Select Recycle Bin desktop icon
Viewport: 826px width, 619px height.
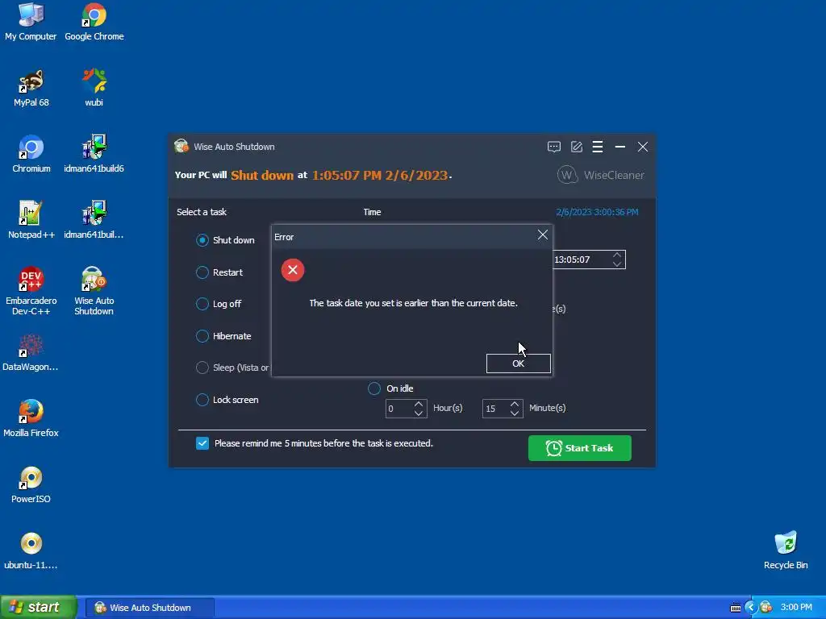tap(786, 550)
